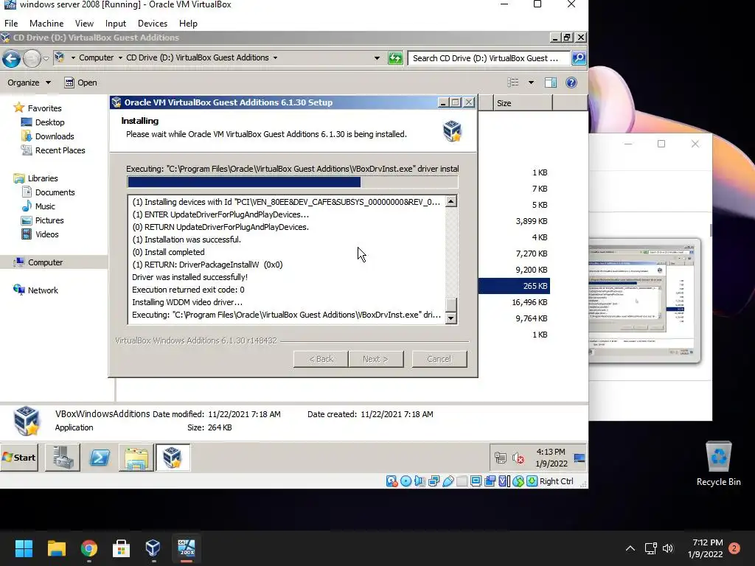Click the guest muted speaker tray icon
Viewport: 755px width, 566px height.
pos(518,458)
